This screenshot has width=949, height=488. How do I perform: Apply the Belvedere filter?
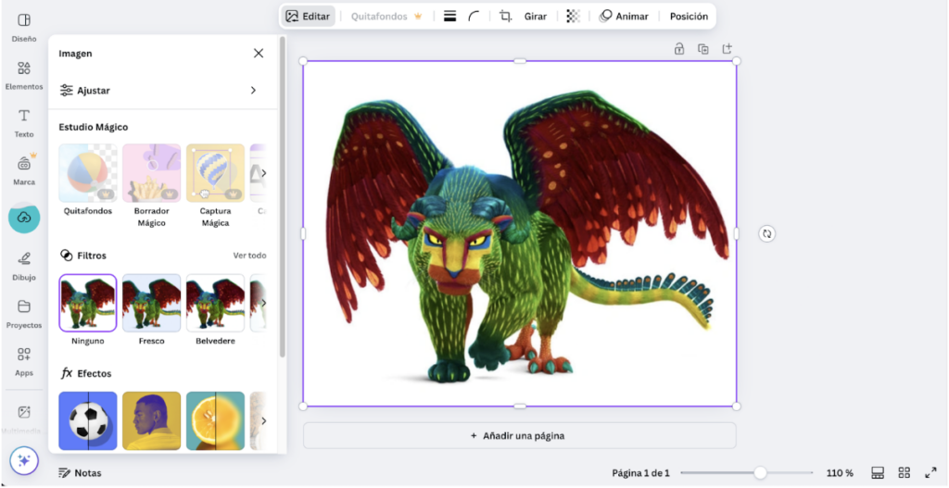tap(215, 303)
